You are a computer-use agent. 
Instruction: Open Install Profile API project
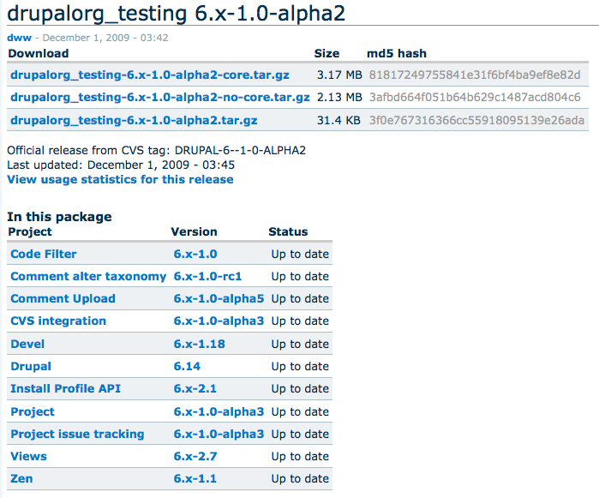(x=65, y=388)
